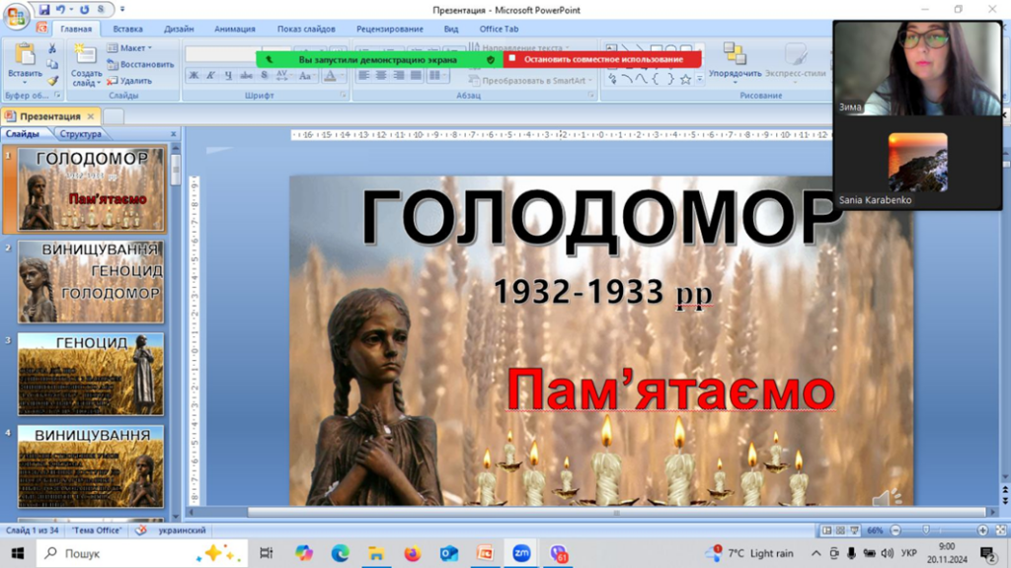Open a new blank Office Tab
The width and height of the screenshot is (1011, 568).
click(x=114, y=116)
